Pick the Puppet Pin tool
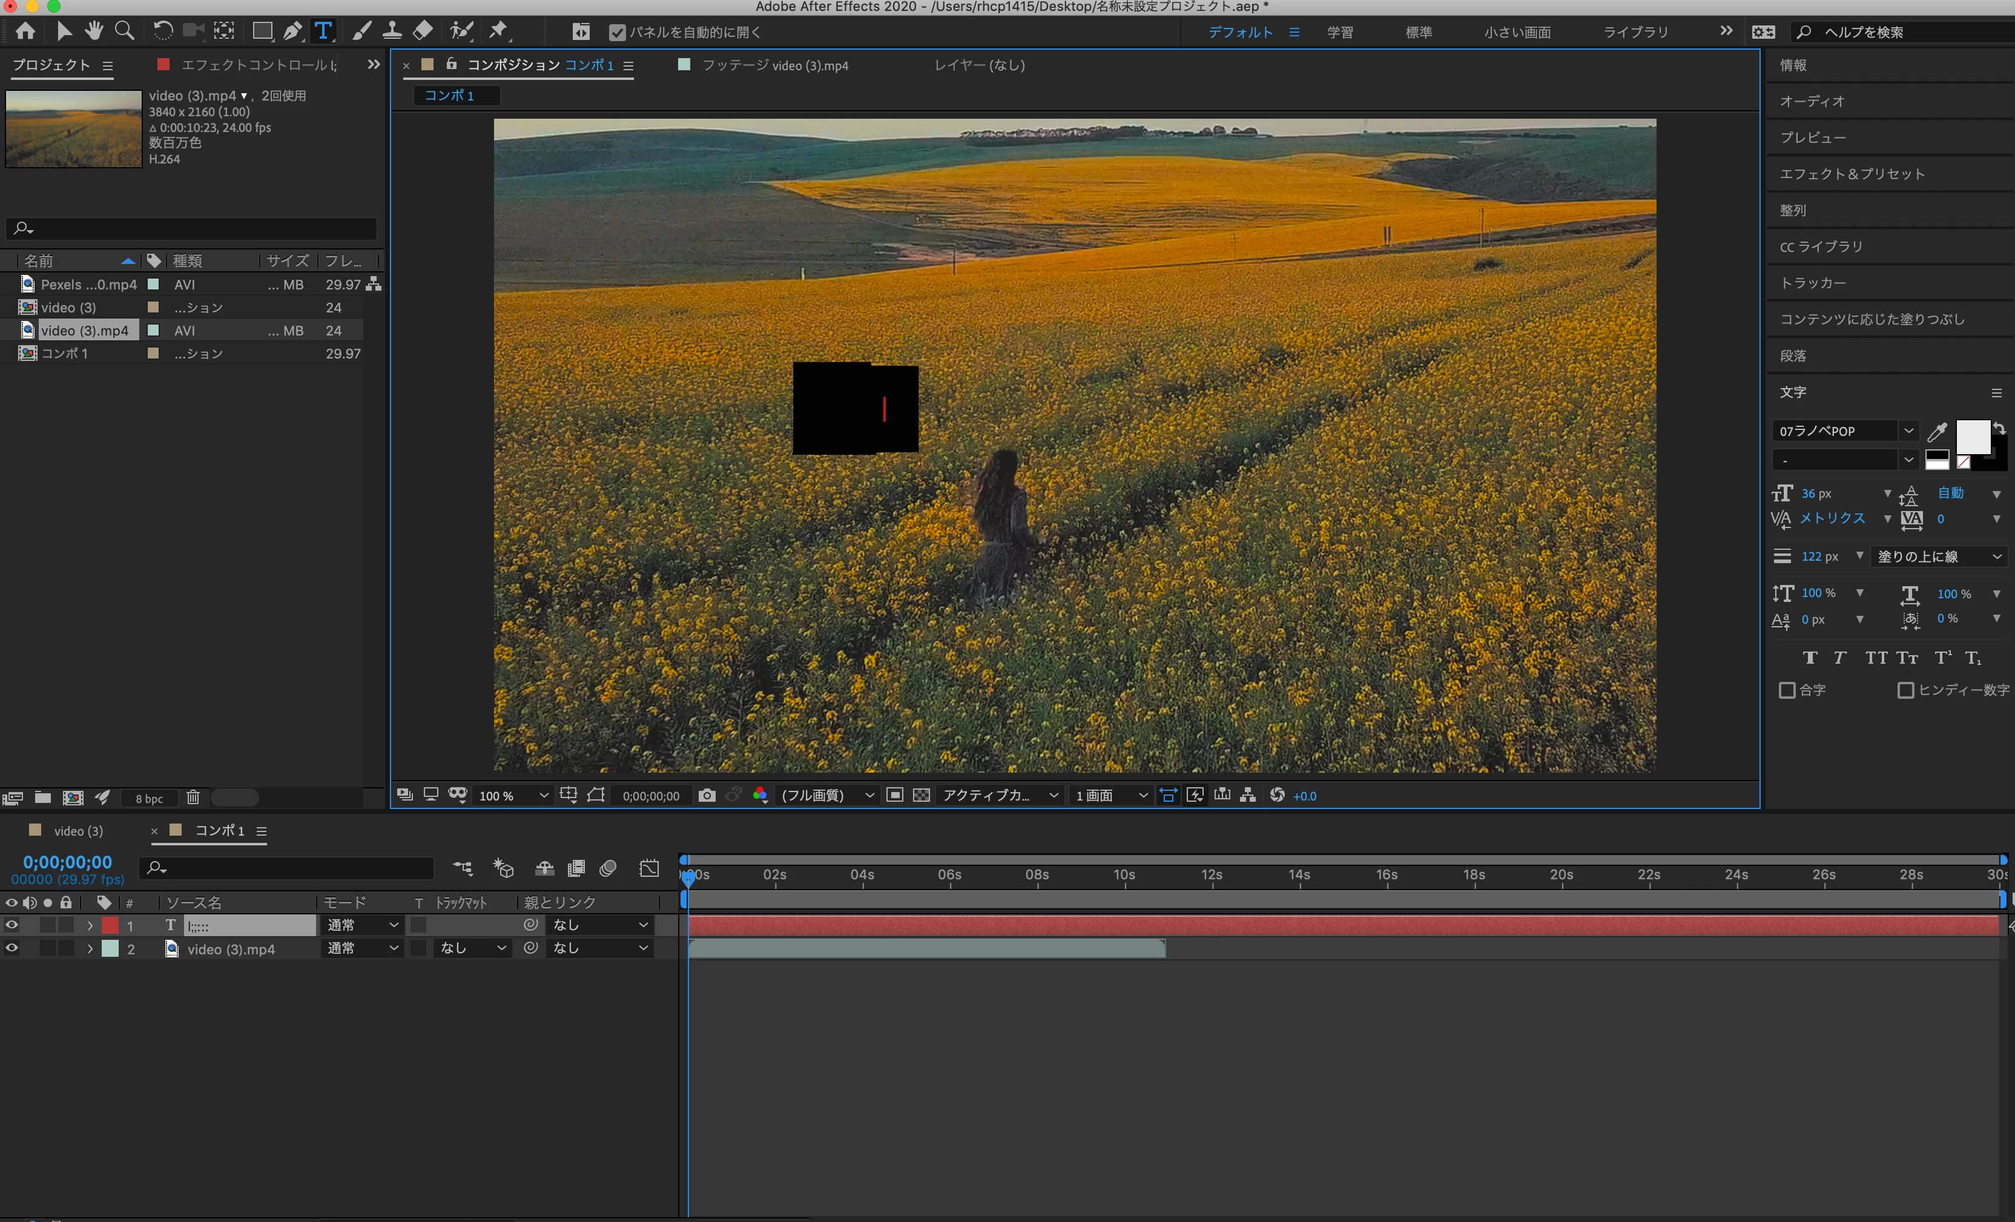The width and height of the screenshot is (2015, 1222). (x=498, y=32)
